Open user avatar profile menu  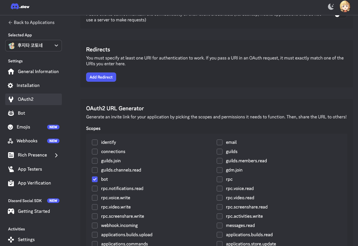(x=345, y=6)
